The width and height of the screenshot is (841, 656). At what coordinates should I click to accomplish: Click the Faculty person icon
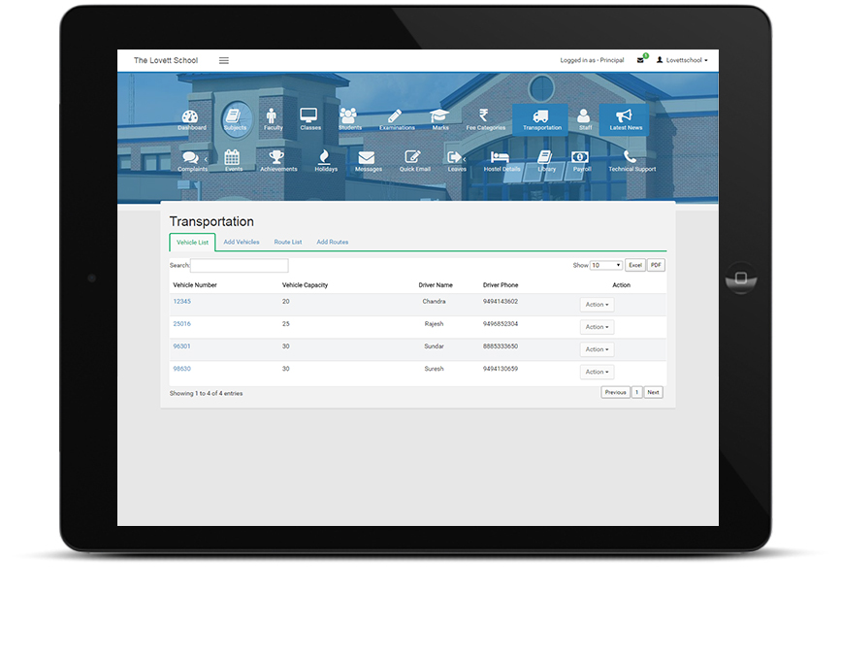[x=273, y=117]
